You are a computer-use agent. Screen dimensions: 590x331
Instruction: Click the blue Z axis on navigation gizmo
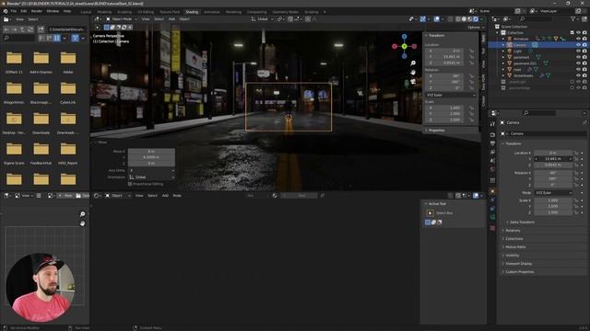[x=404, y=37]
